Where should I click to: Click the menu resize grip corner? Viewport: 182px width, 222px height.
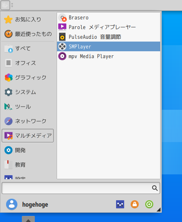point(159,209)
